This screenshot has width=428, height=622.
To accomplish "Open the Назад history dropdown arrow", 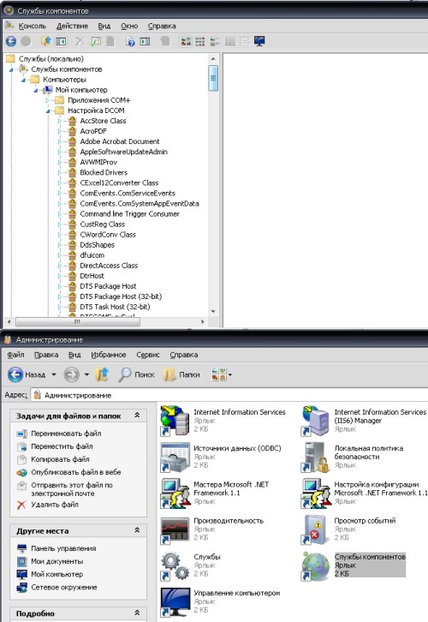I will 53,374.
